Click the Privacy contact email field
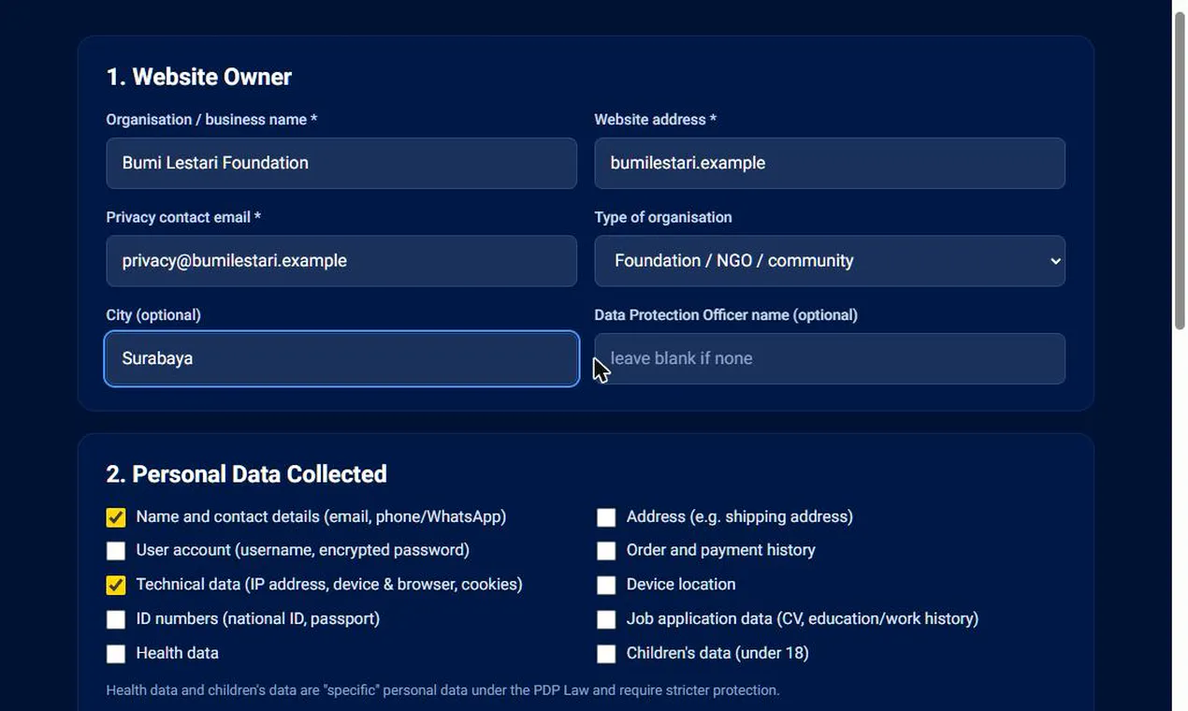Image resolution: width=1188 pixels, height=711 pixels. 341,261
